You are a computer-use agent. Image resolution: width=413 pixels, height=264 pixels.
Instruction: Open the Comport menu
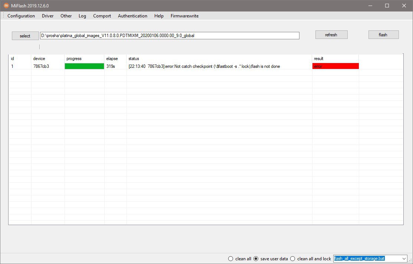102,16
